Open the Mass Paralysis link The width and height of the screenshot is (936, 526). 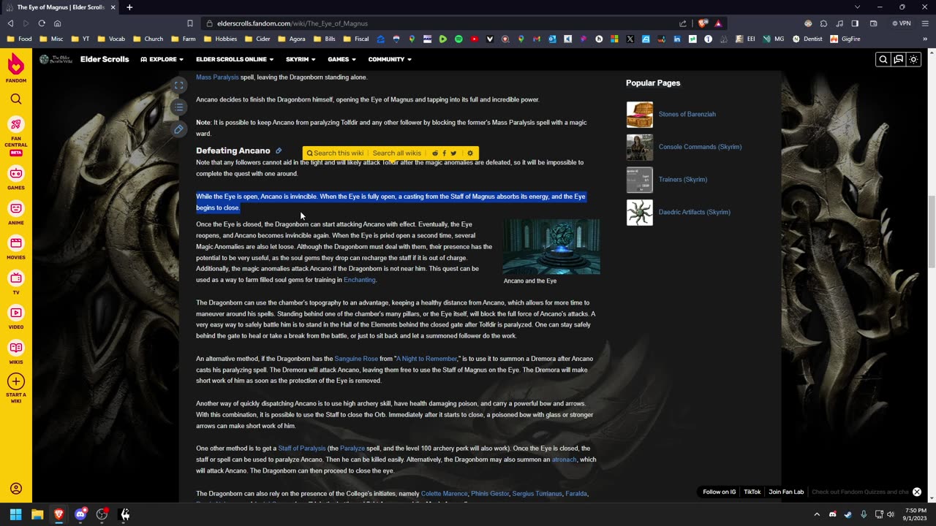(x=217, y=77)
